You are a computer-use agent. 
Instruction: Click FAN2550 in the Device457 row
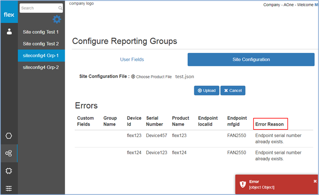point(236,135)
